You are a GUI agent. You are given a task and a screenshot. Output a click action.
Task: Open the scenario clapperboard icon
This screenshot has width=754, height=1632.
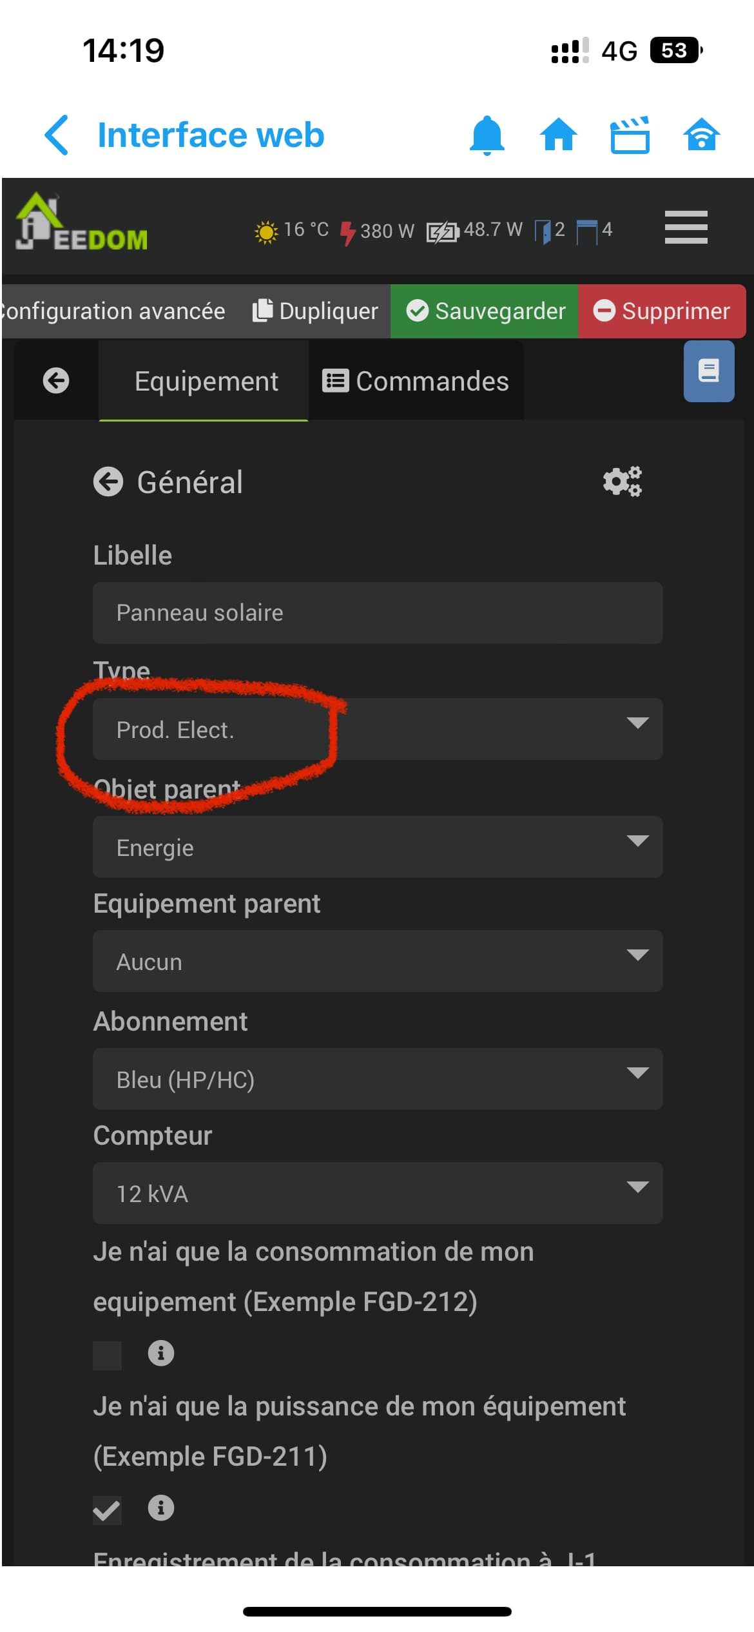pos(630,135)
